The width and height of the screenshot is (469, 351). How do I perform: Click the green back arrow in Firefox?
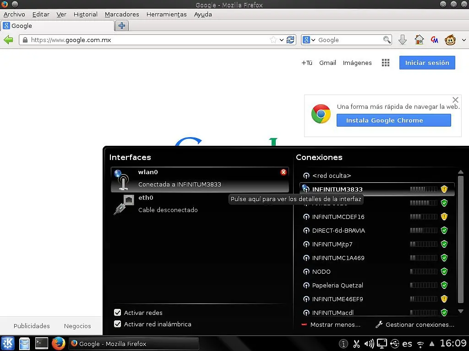click(8, 40)
